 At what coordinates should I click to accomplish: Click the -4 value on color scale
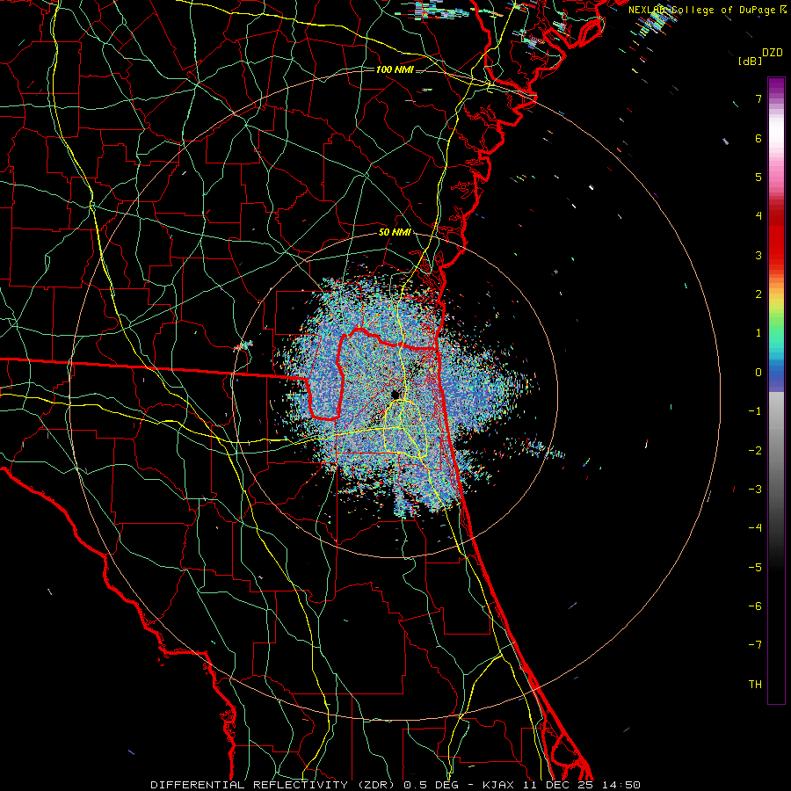(755, 527)
